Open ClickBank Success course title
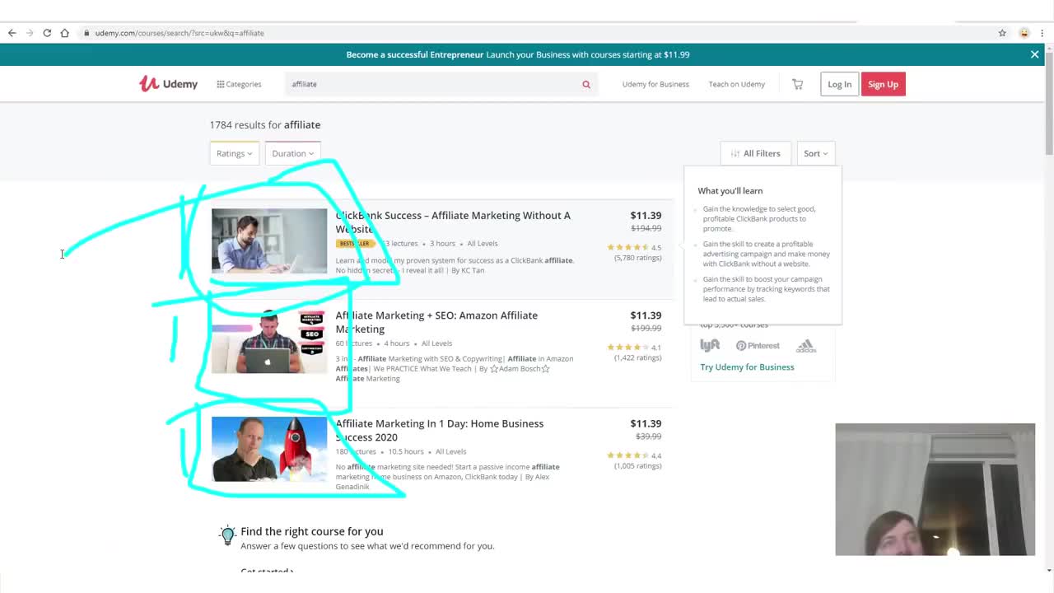The width and height of the screenshot is (1054, 593). 453,222
